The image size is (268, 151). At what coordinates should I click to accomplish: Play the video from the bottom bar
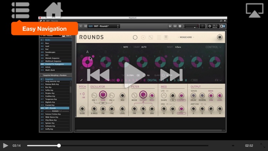[x=5, y=146]
